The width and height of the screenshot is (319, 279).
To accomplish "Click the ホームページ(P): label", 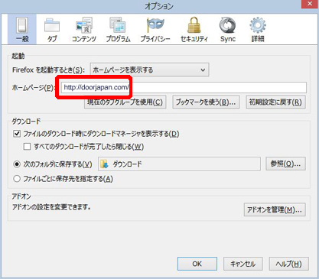I will click(34, 88).
